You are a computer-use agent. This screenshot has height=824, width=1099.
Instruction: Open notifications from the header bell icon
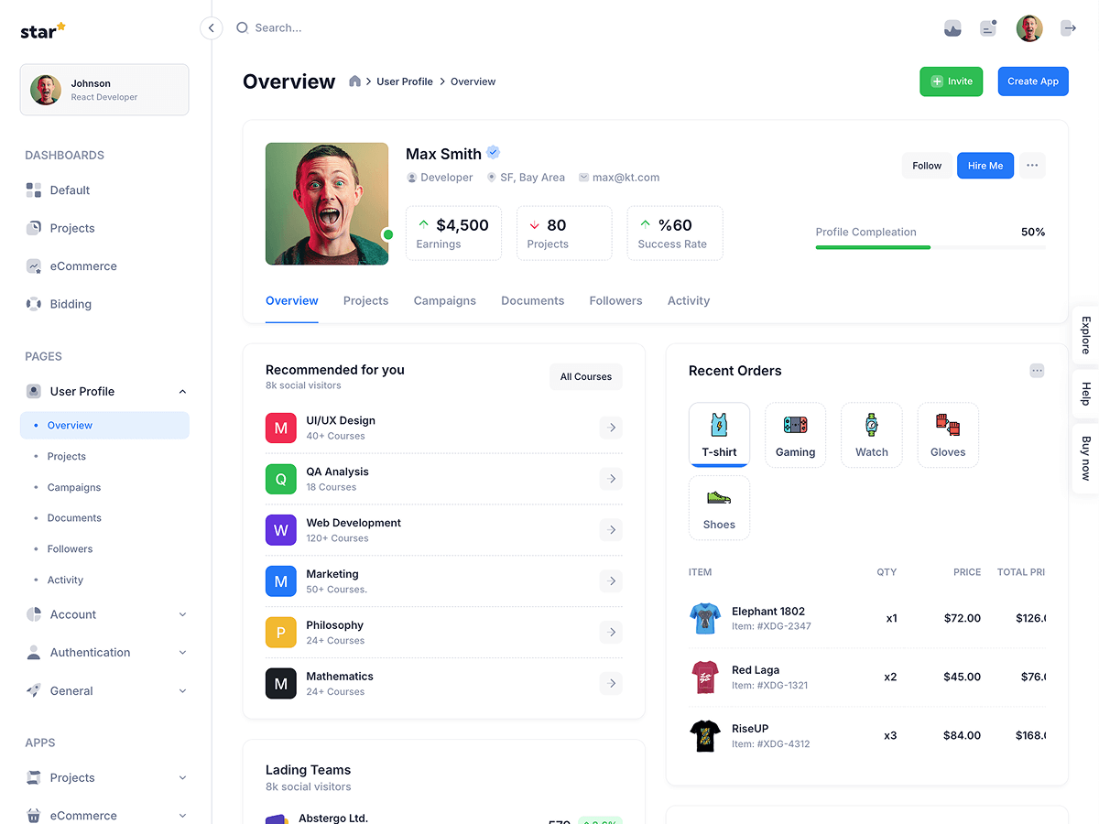click(987, 27)
